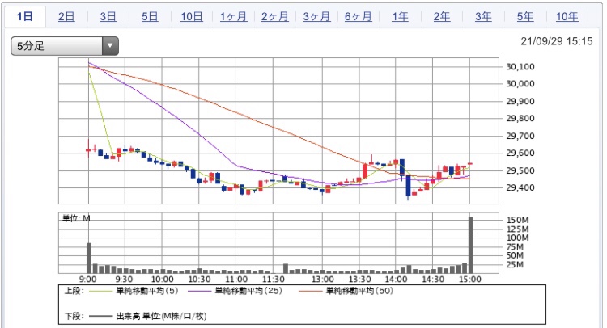Click the 29,400 price axis label
This screenshot has width=607, height=328.
[x=520, y=187]
